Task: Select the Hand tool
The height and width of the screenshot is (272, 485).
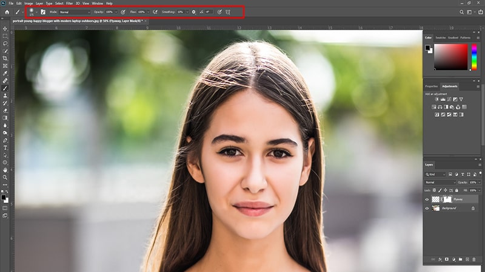Action: pyautogui.click(x=5, y=170)
